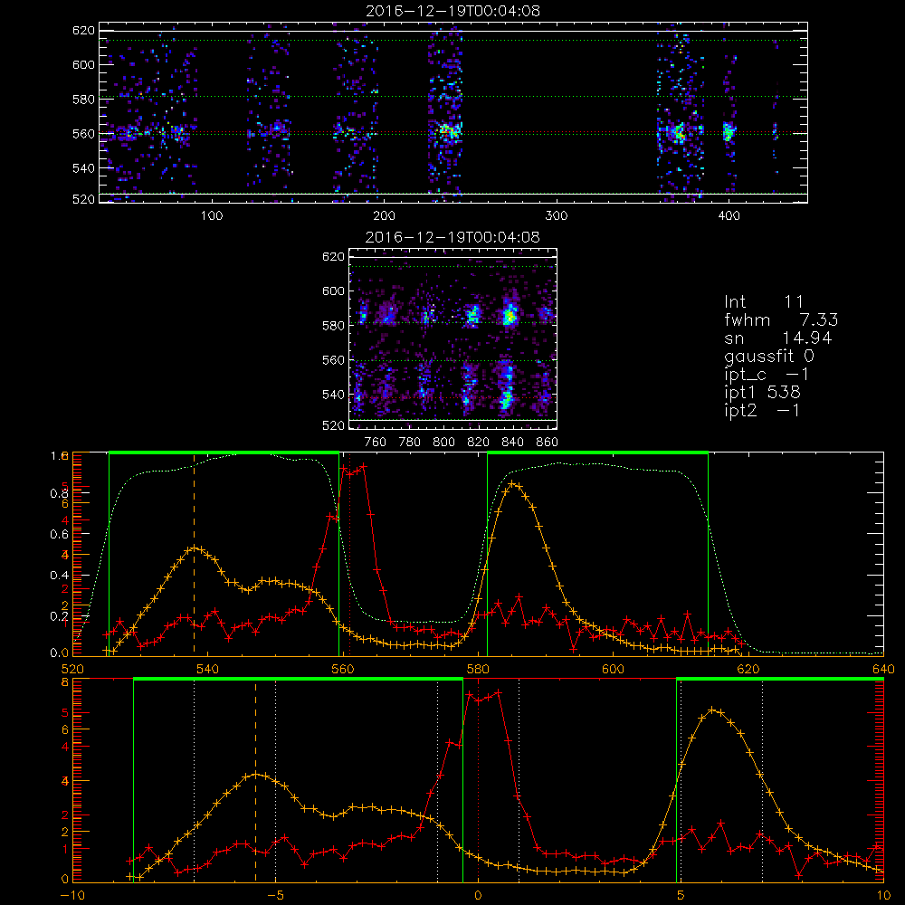Click x-axis label '100' under the top spectrogram
Viewport: 905px width, 905px height.
pos(212,216)
